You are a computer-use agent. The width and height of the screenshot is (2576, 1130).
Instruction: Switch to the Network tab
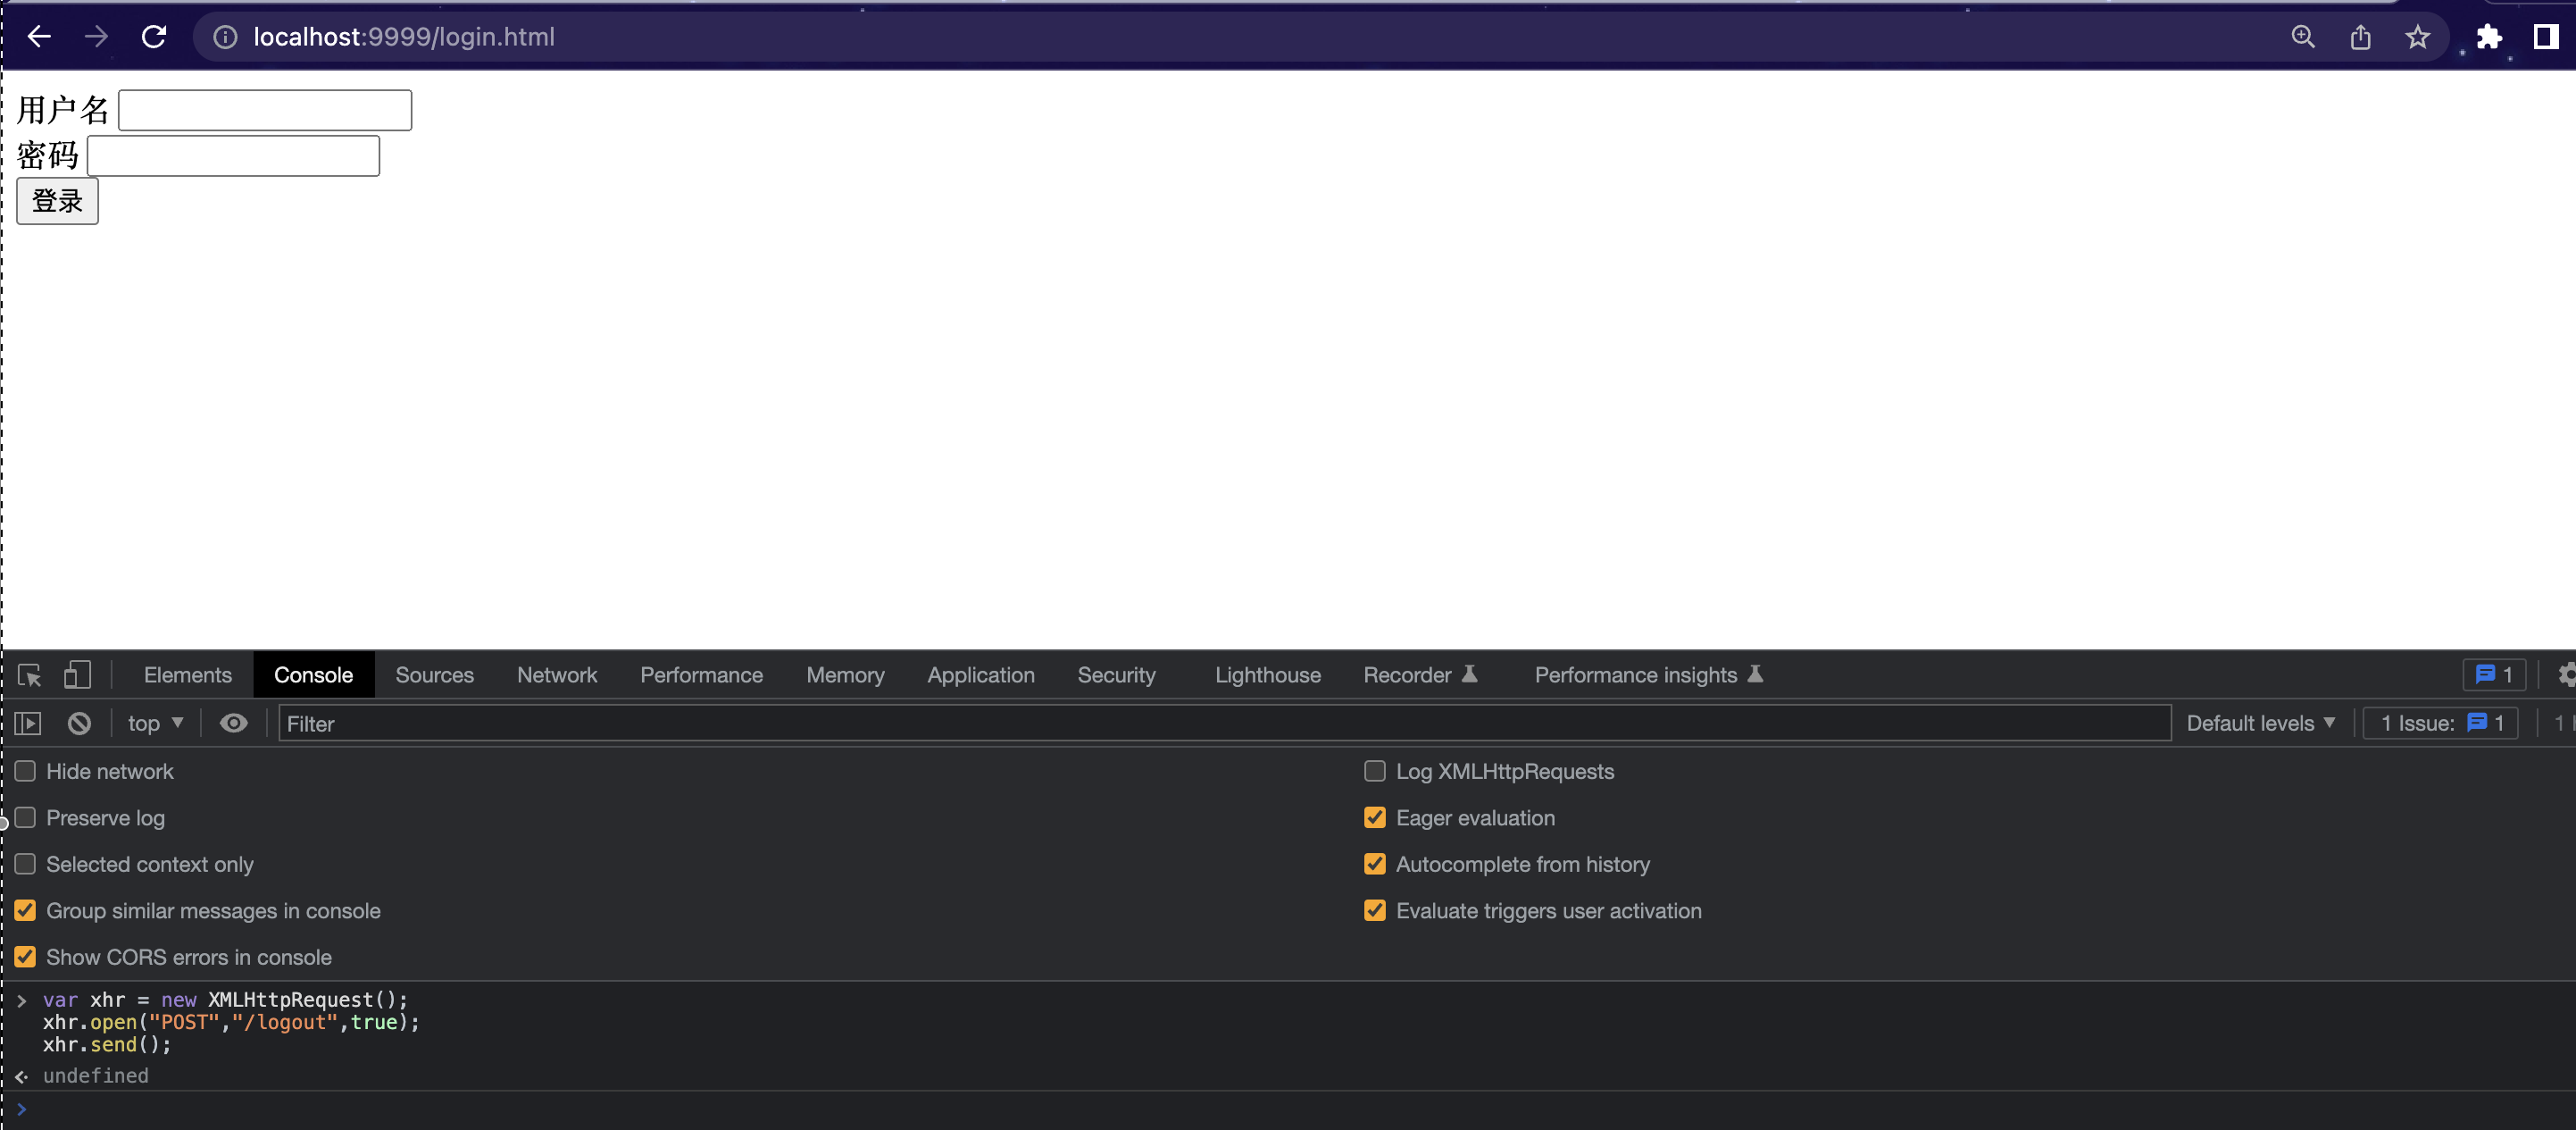point(556,675)
